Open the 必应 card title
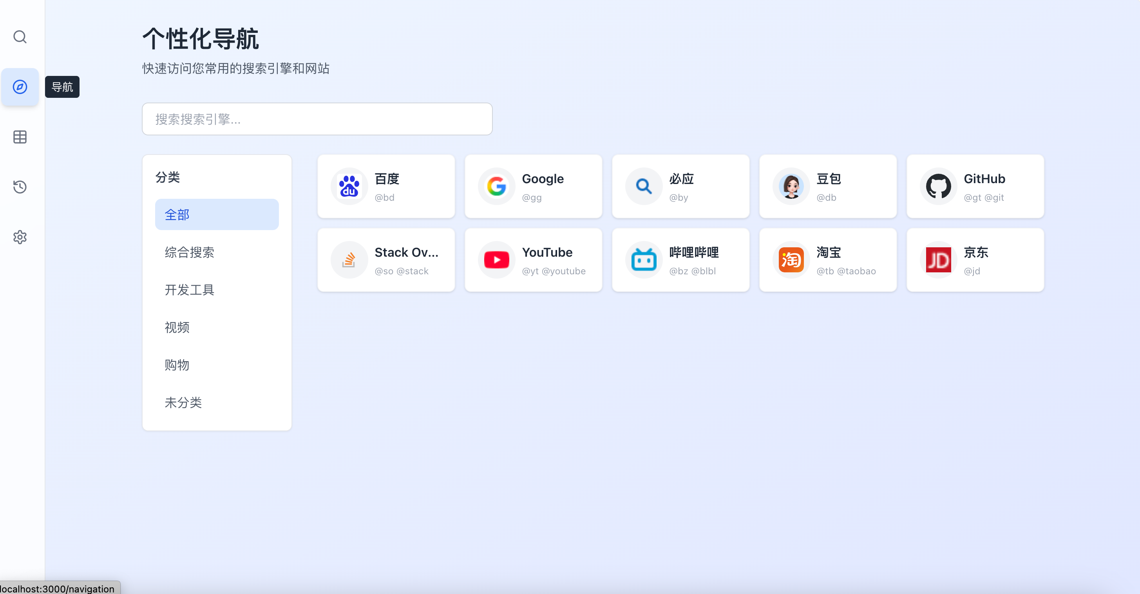Image resolution: width=1140 pixels, height=594 pixels. pos(682,178)
